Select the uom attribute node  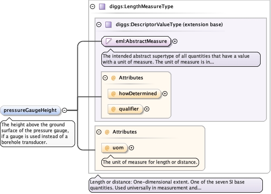coord(114,148)
